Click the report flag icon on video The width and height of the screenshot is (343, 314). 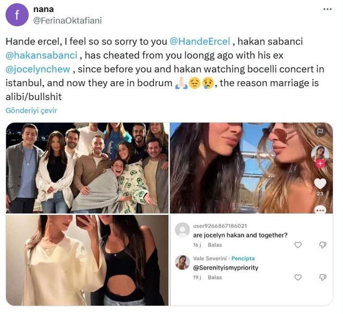pos(320,131)
